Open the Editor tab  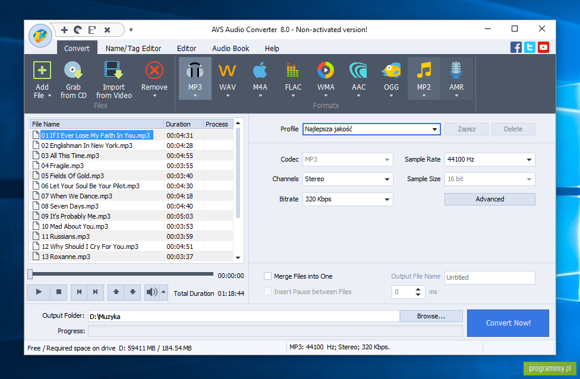(187, 49)
